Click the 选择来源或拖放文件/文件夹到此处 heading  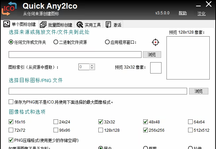pos(49,32)
